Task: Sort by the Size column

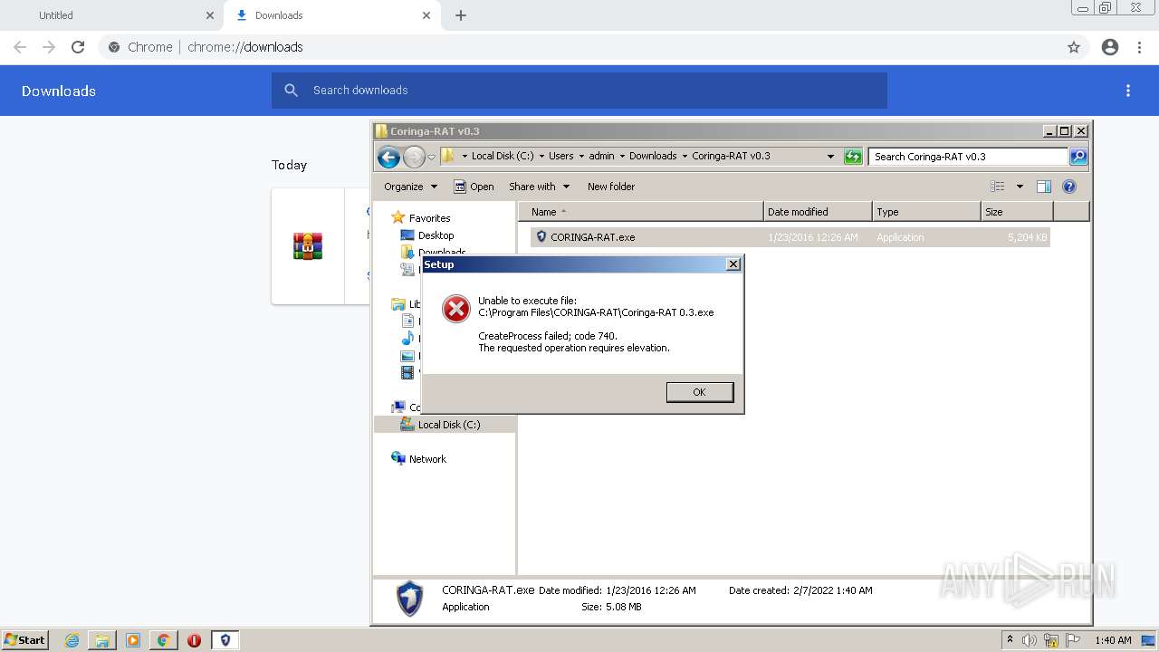Action: (1017, 212)
